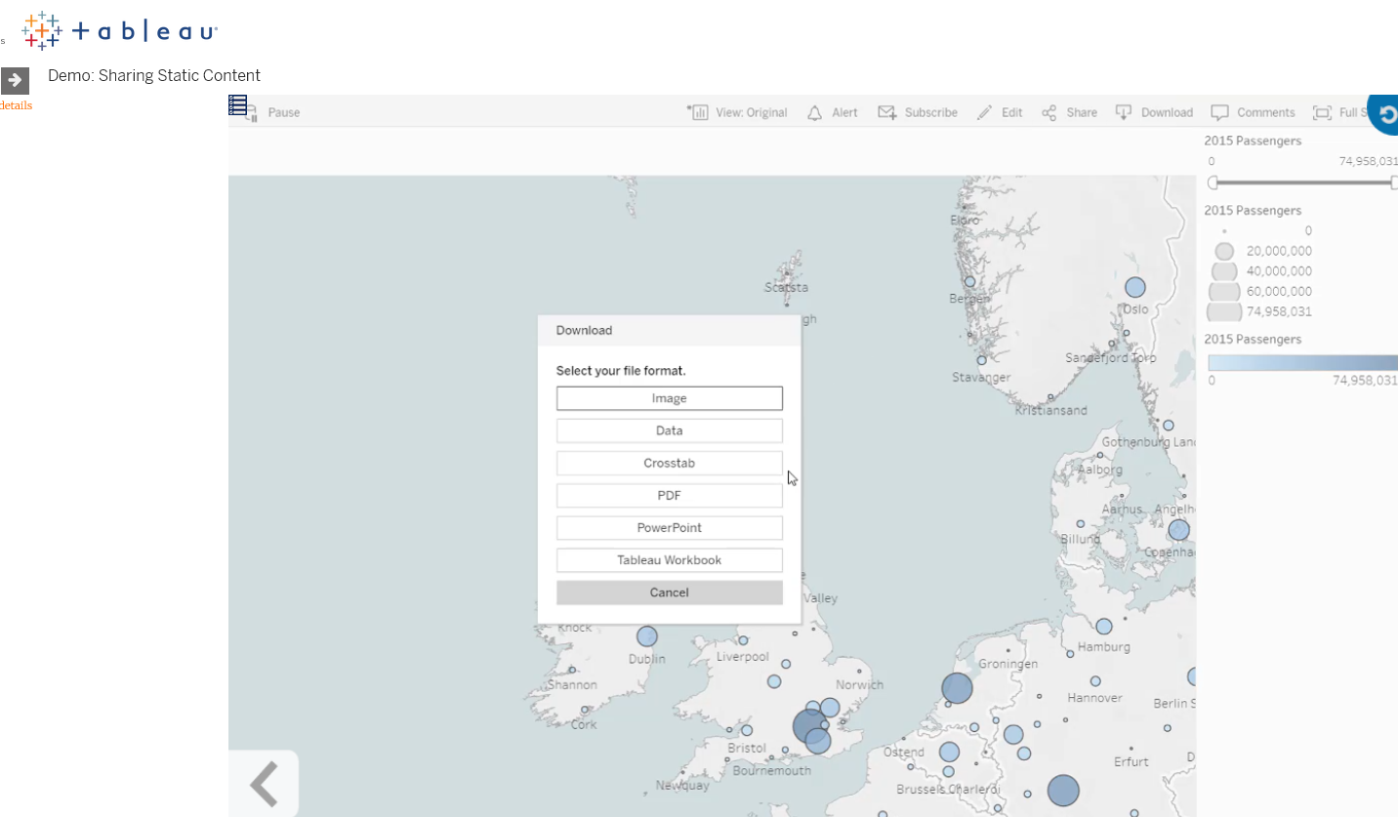Click the Bournemouth map label

pos(771,770)
